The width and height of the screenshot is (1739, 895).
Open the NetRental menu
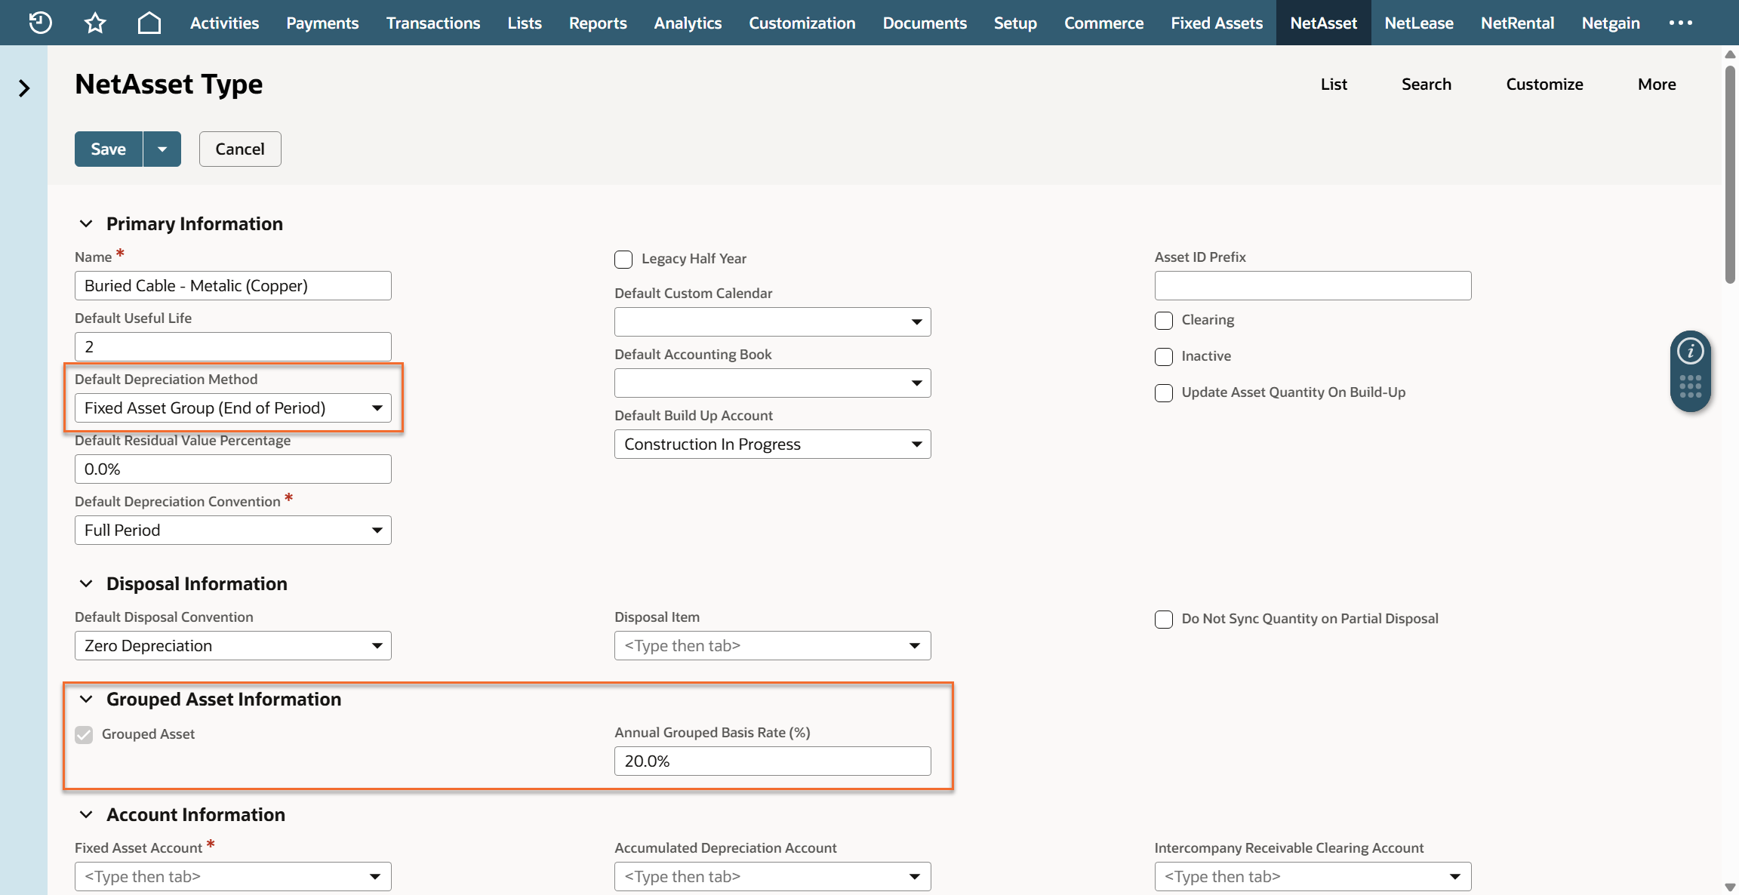1517,23
